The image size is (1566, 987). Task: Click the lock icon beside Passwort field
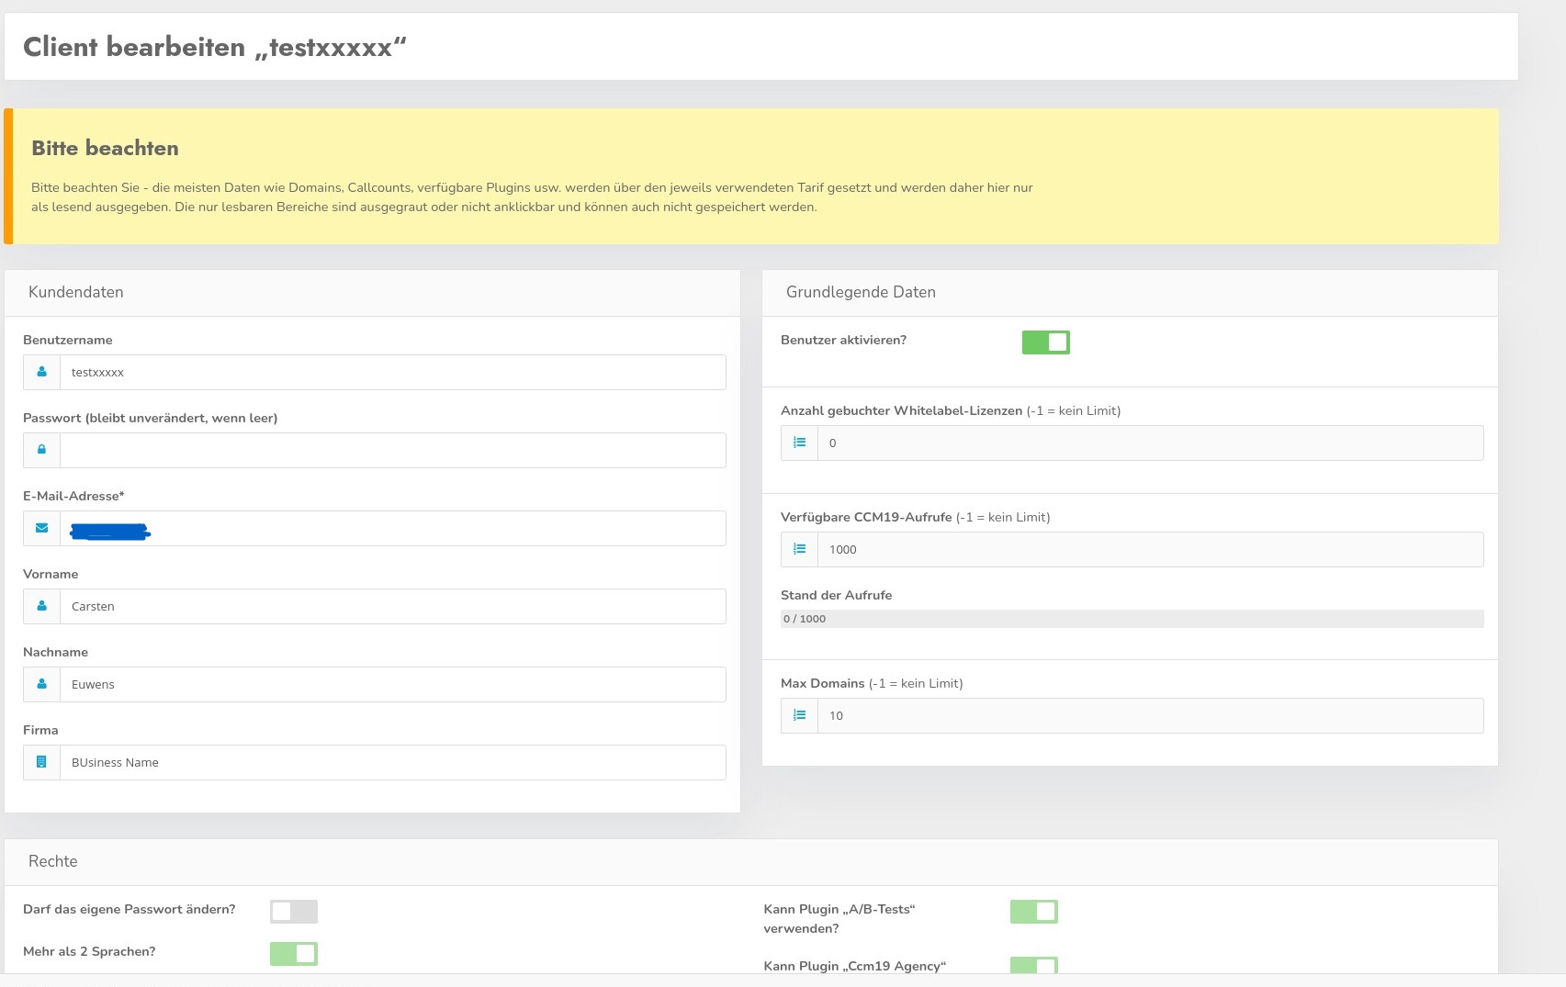click(x=41, y=450)
